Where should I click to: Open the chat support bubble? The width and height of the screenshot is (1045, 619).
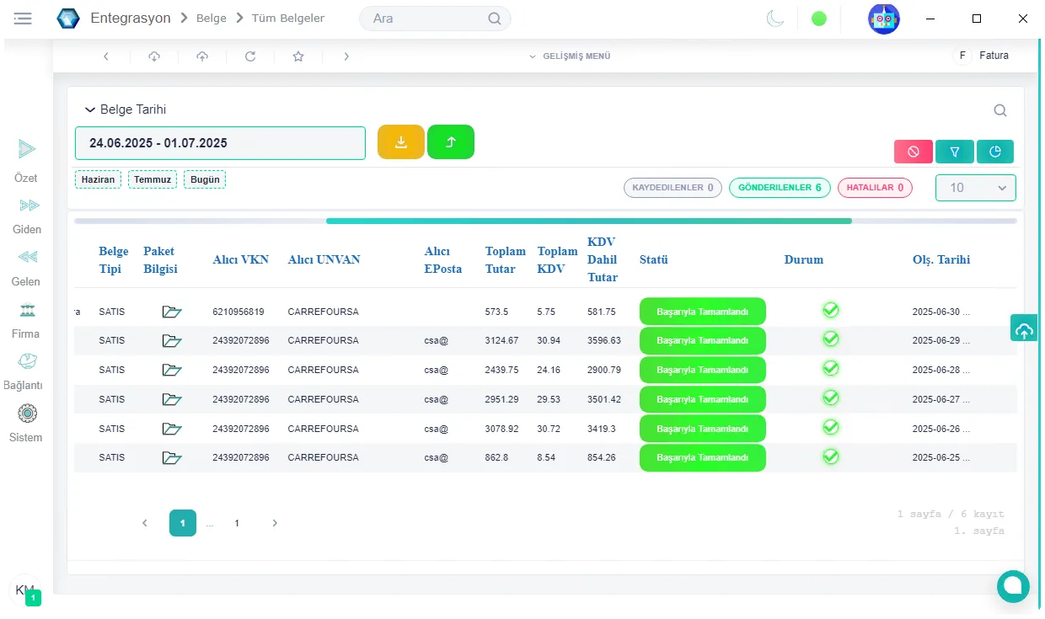coord(1013,586)
